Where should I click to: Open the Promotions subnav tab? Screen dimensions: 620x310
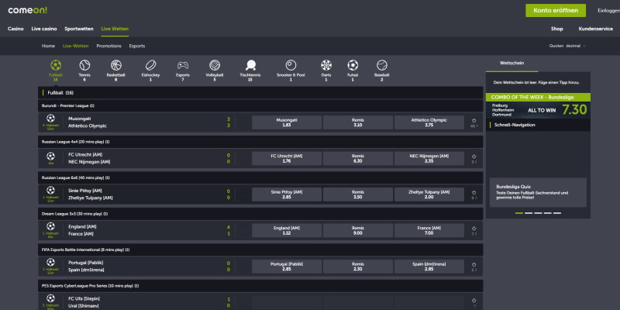tap(108, 46)
